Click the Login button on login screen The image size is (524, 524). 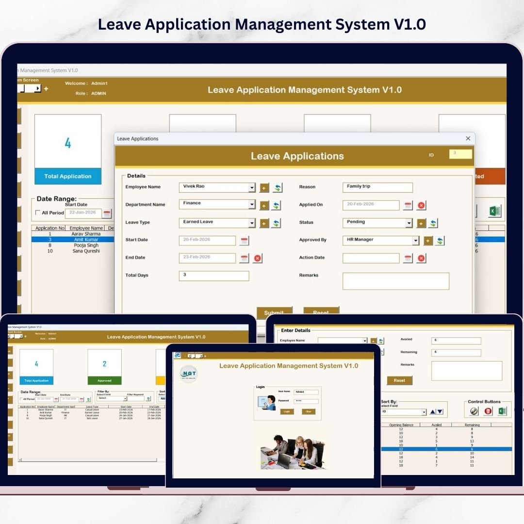pos(287,411)
